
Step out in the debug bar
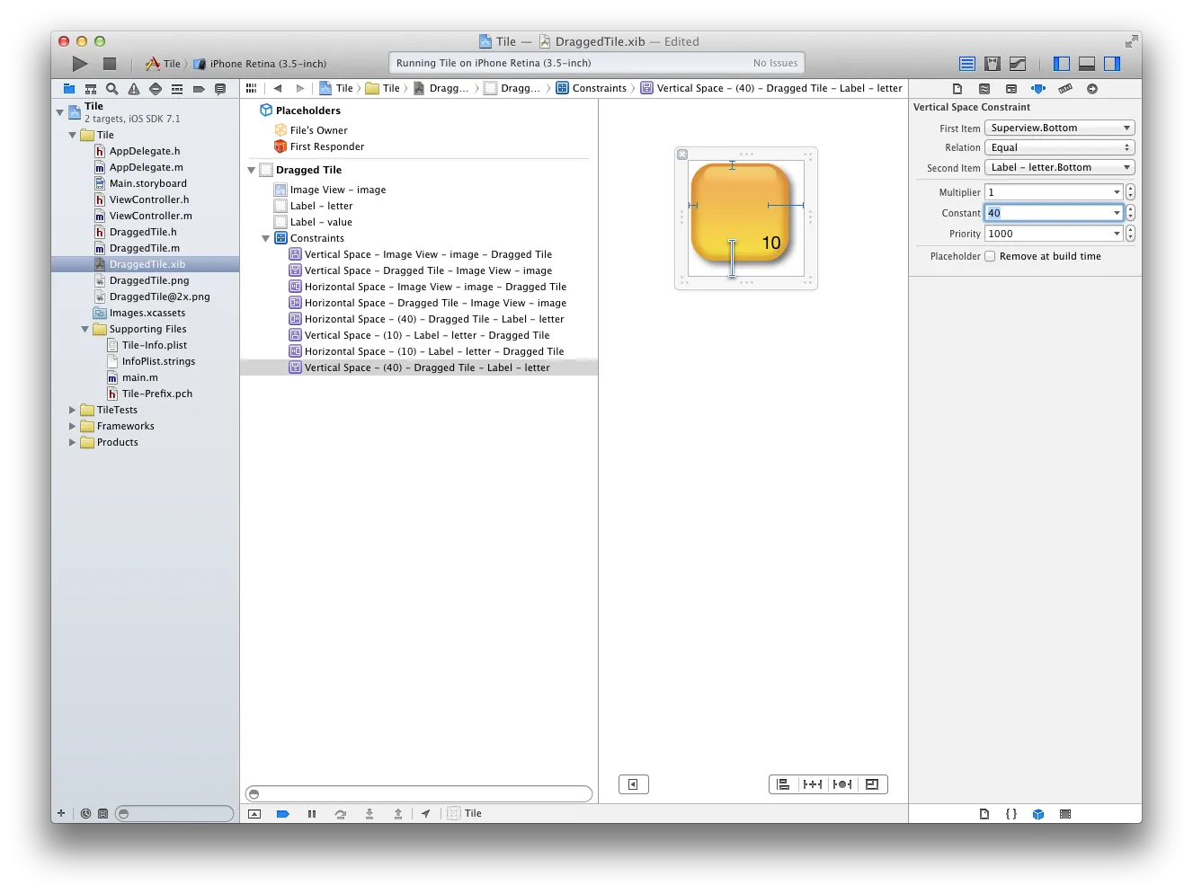tap(398, 814)
